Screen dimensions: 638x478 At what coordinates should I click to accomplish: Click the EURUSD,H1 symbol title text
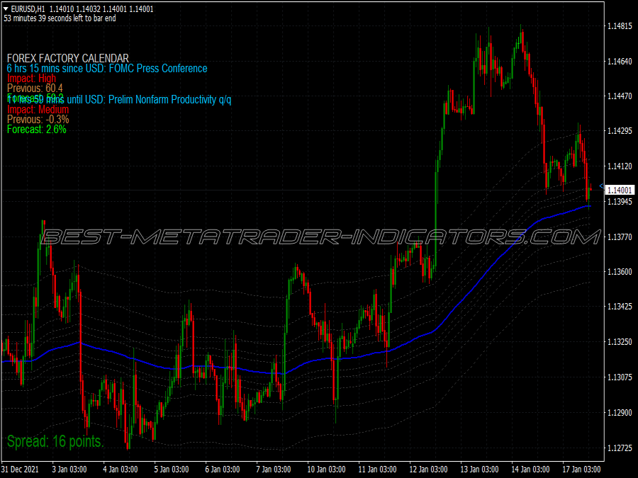point(28,8)
